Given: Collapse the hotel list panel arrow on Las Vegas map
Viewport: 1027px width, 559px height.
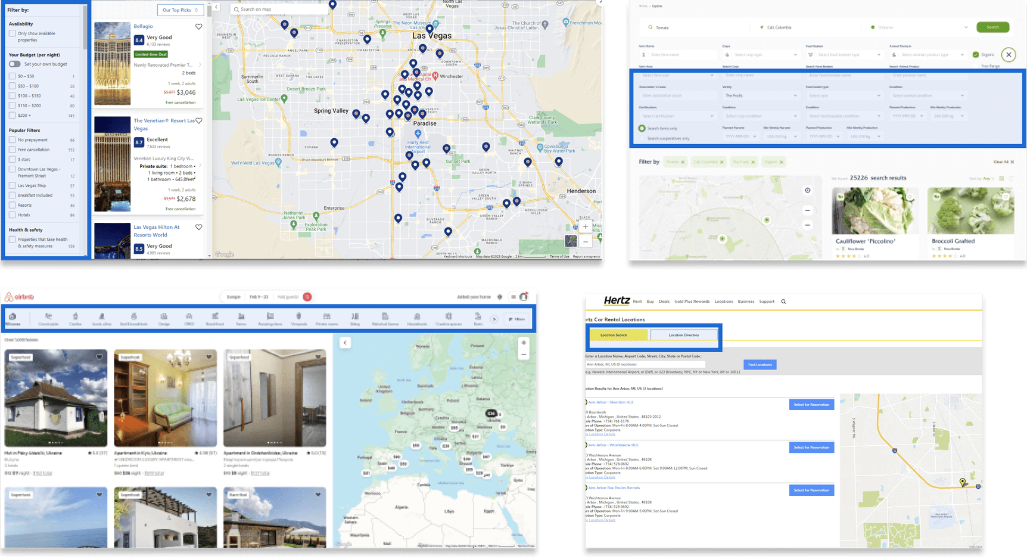Looking at the screenshot, I should point(216,7).
